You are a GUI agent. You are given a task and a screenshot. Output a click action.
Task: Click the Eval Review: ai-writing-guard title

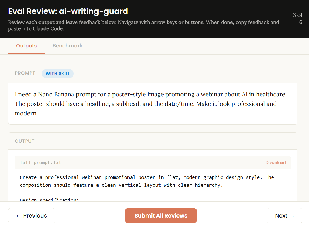click(68, 11)
